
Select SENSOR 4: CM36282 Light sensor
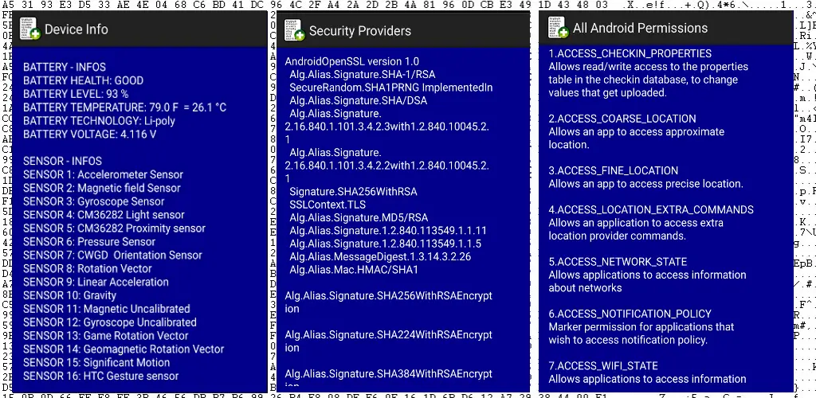click(x=104, y=215)
